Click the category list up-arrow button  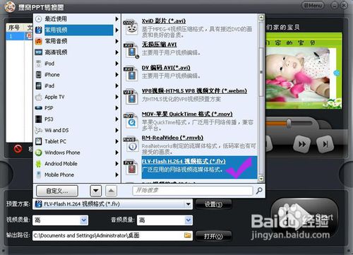pos(111,191)
